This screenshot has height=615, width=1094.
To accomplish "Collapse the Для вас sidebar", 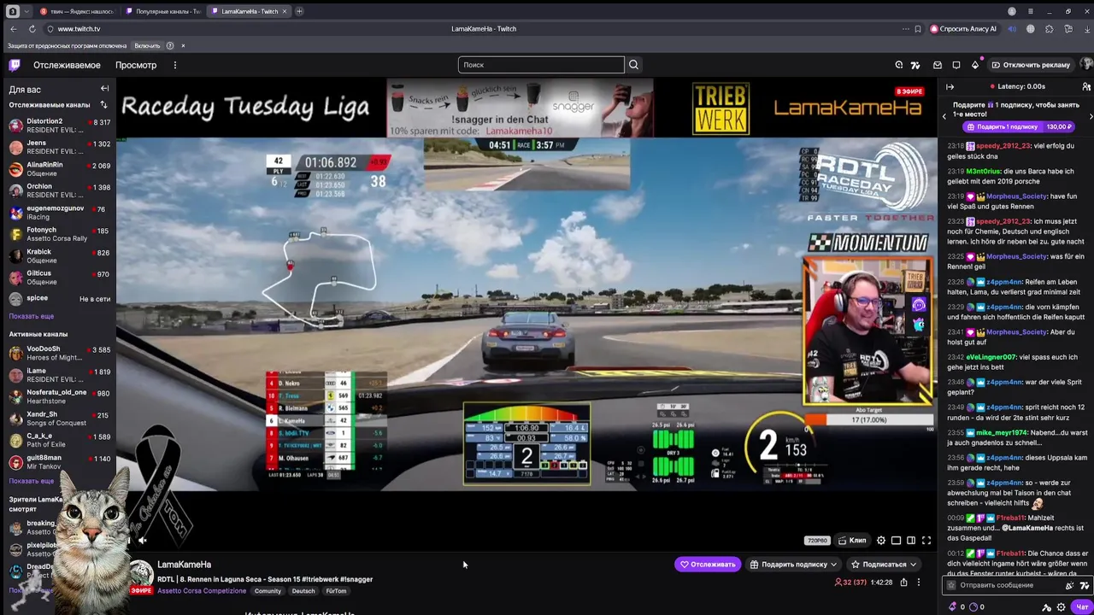I will click(104, 89).
